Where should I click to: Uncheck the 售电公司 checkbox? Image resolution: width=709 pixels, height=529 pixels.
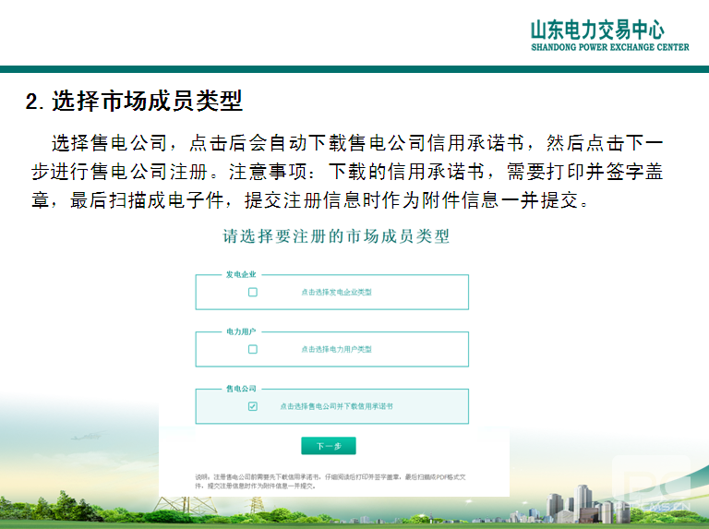[x=253, y=406]
